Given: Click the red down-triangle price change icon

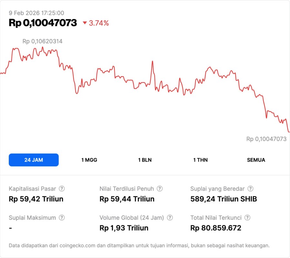Looking at the screenshot, I should (x=85, y=23).
